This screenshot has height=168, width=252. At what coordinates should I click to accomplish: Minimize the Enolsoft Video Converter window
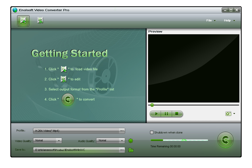coord(225,10)
